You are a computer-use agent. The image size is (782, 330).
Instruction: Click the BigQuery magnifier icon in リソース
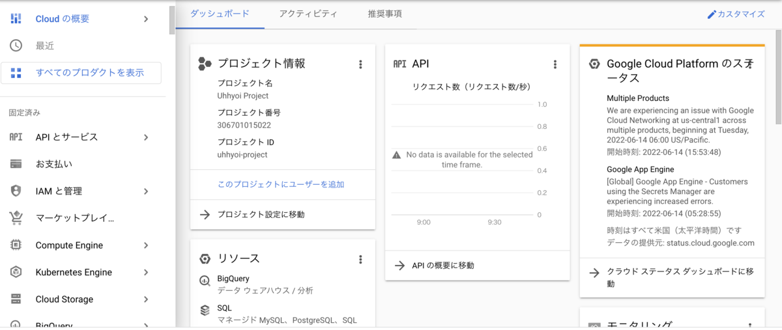205,282
